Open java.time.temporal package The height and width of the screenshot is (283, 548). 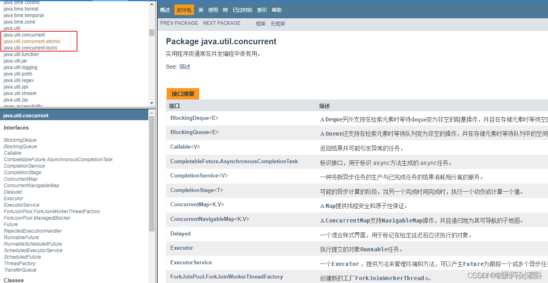(24, 15)
